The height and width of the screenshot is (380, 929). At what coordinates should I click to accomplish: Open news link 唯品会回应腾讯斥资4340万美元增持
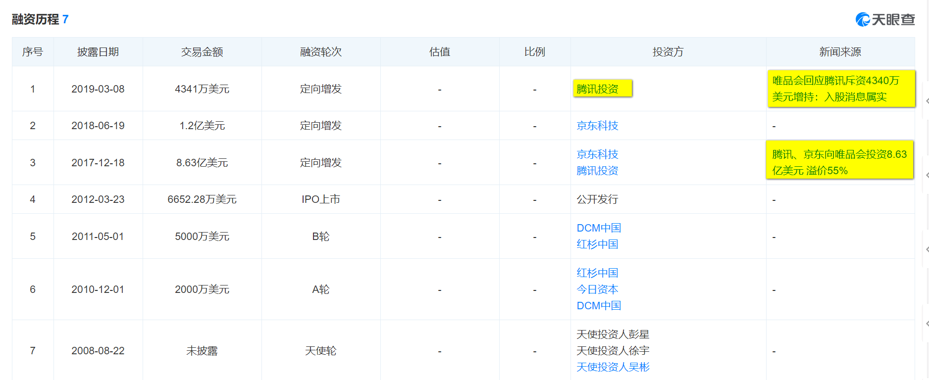[835, 89]
